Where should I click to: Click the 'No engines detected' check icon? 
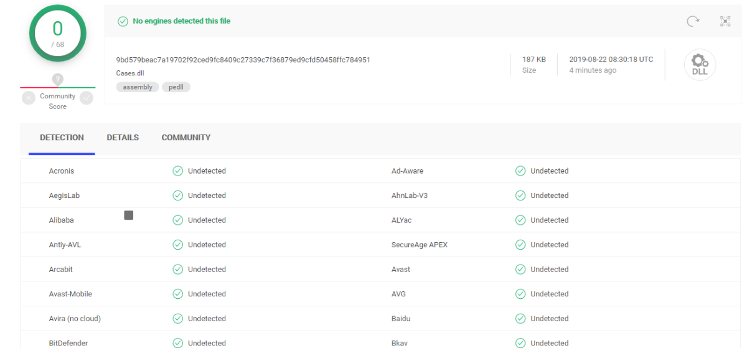123,21
